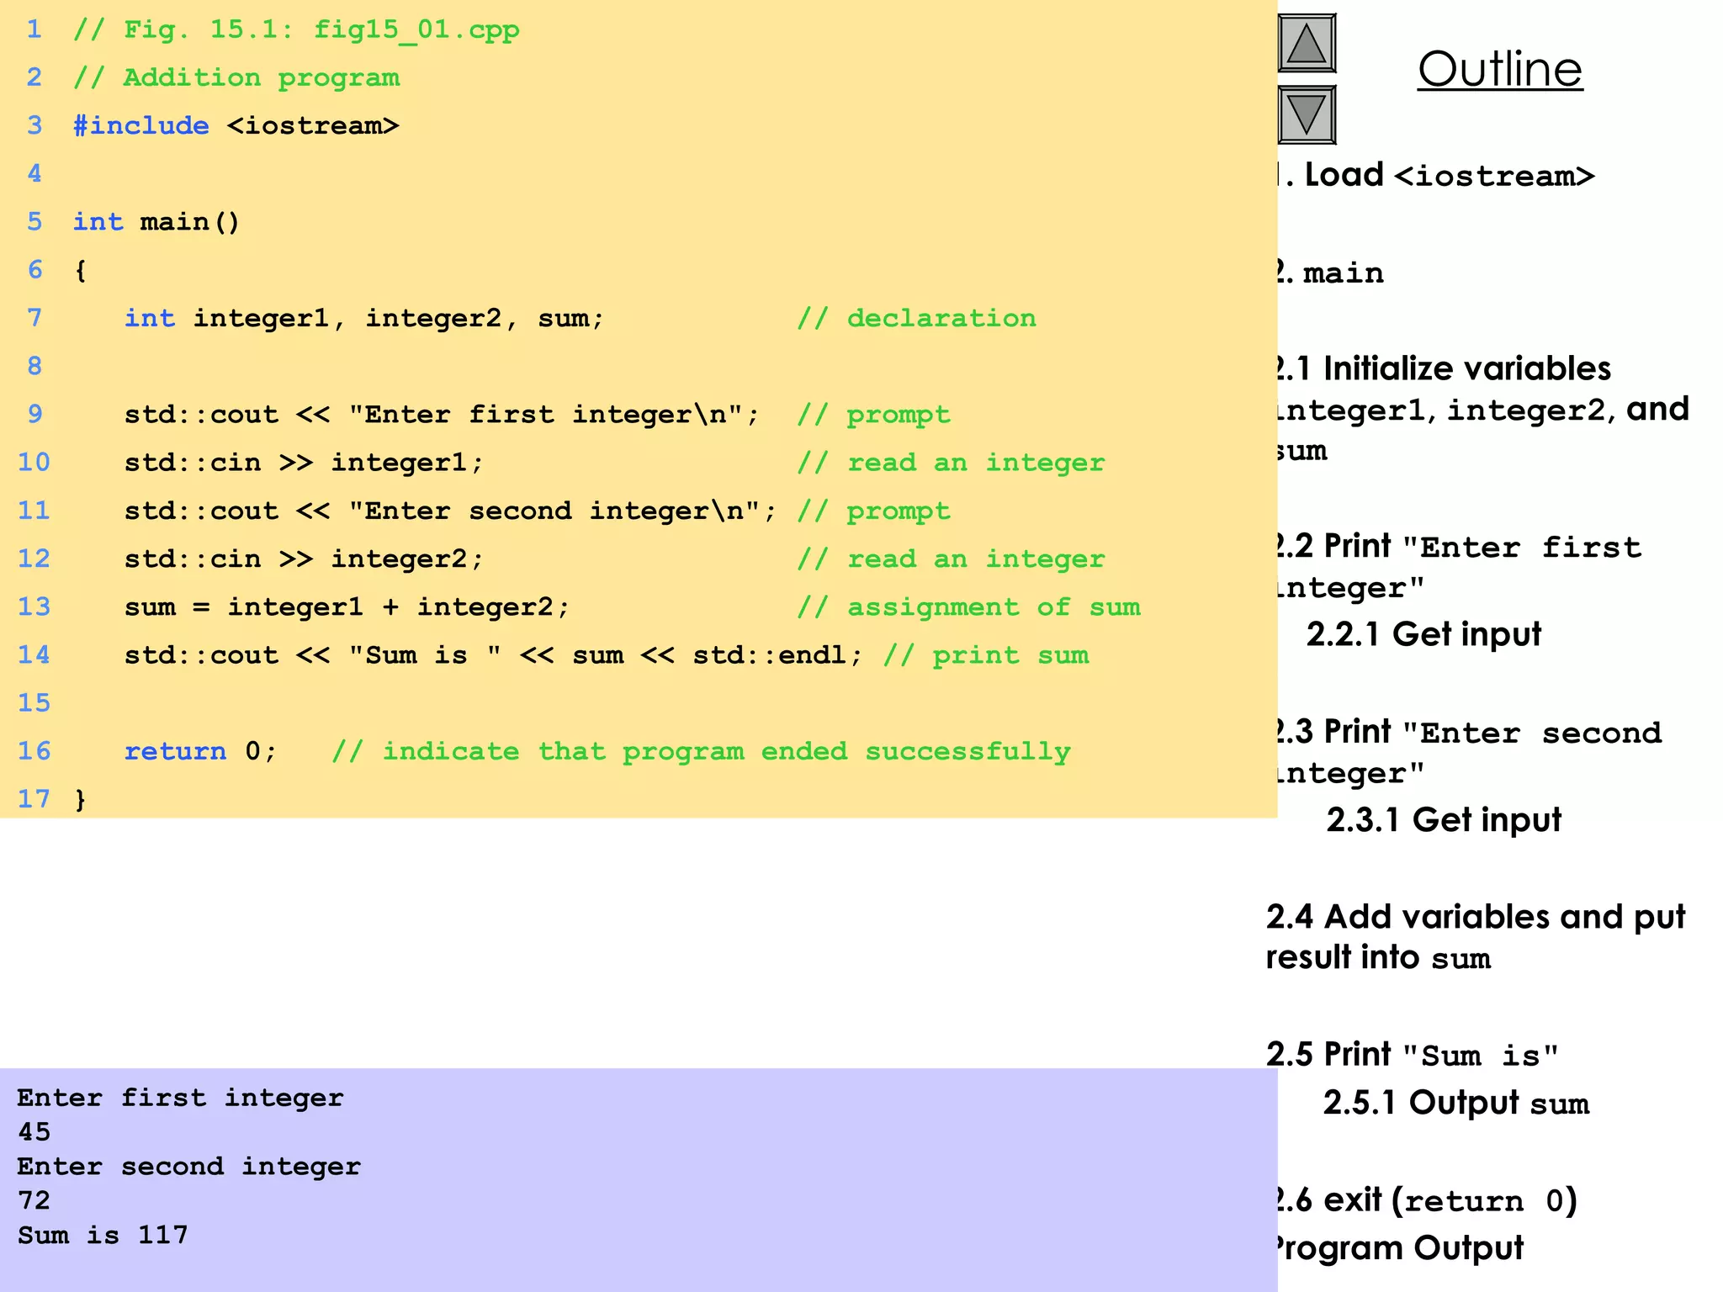1723x1292 pixels.
Task: Click the 'return 0;' code line
Action: point(200,751)
